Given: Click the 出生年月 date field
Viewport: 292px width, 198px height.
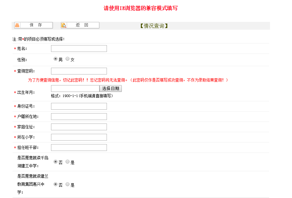Looking at the screenshot, I should pyautogui.click(x=75, y=88).
